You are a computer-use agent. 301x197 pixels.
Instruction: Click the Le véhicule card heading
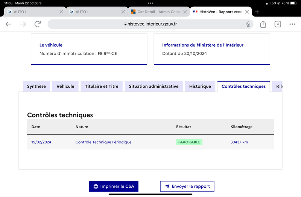[x=51, y=45]
